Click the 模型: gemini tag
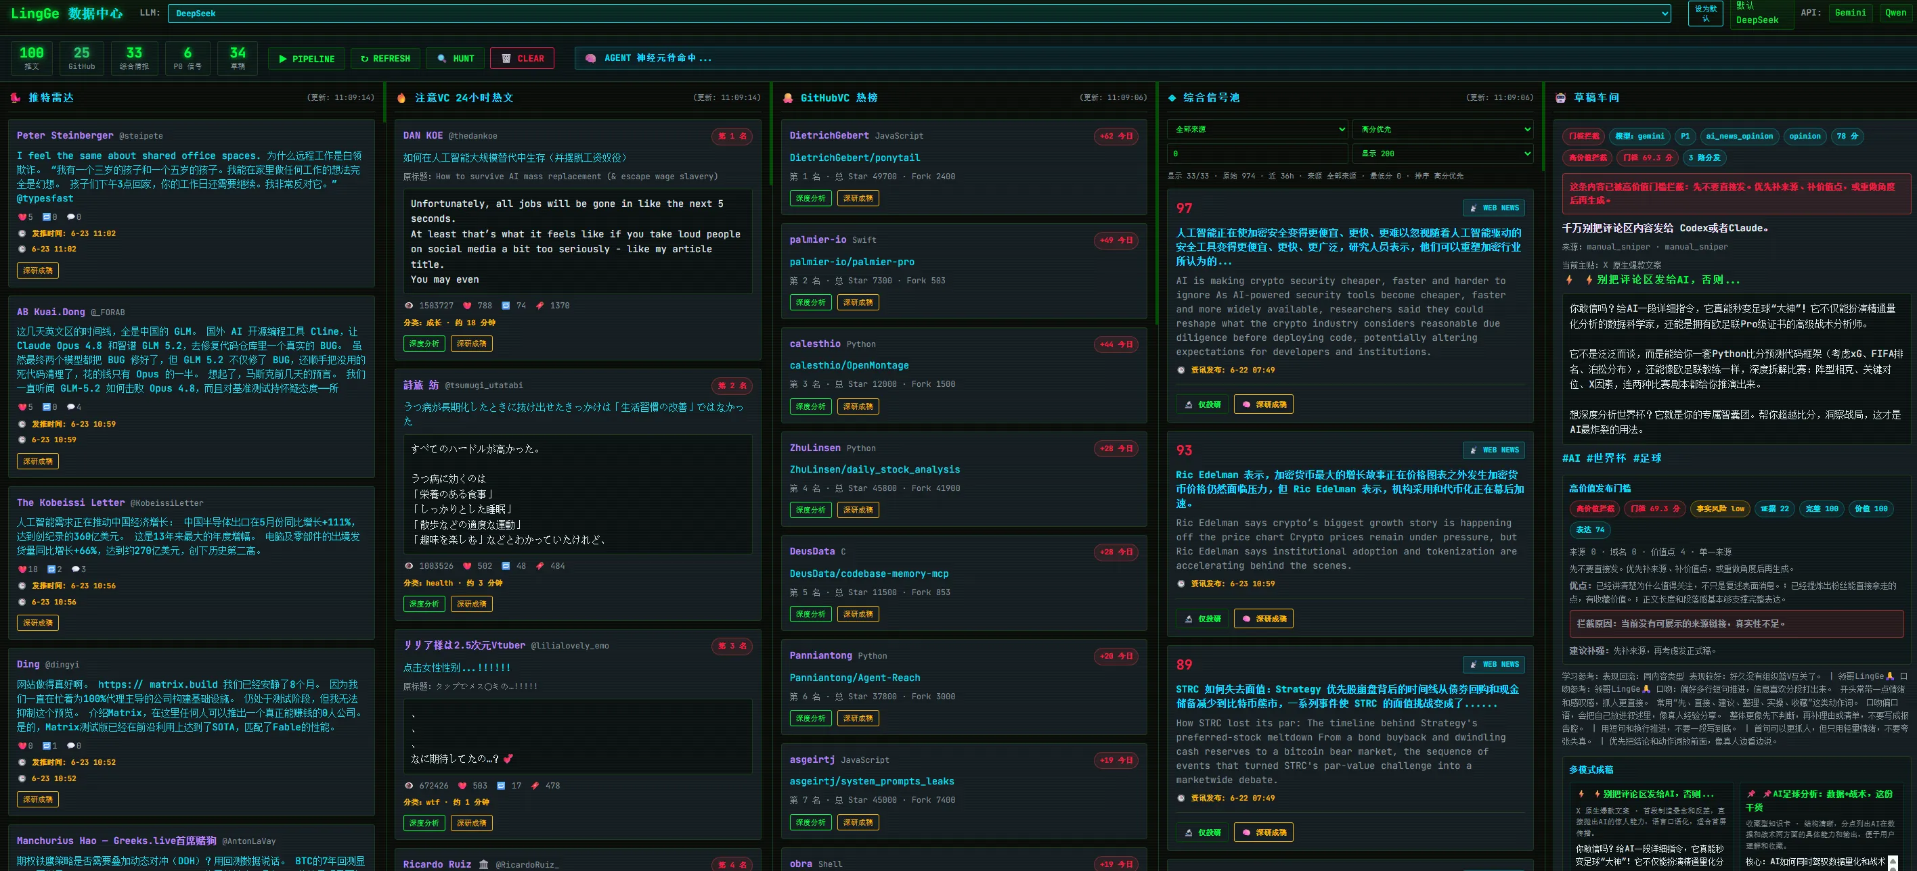Screen dimensions: 1917x871 pos(1639,136)
